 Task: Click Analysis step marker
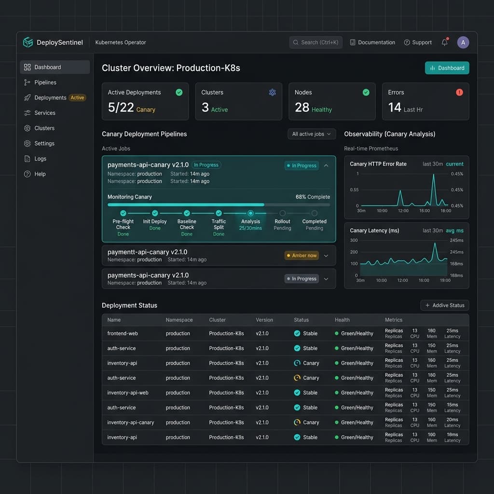pyautogui.click(x=250, y=213)
